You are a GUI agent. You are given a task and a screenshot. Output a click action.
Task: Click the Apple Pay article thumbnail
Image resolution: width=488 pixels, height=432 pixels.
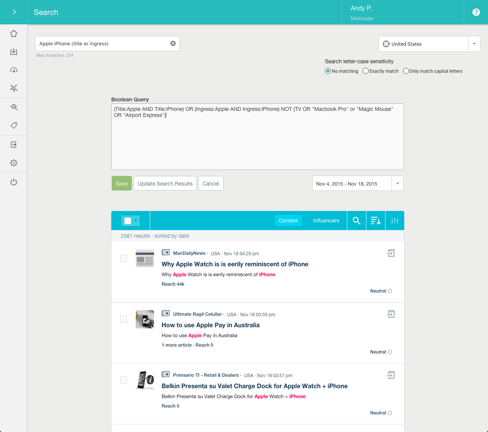[x=145, y=319]
